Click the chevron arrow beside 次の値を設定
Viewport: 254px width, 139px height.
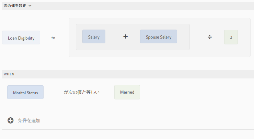point(30,6)
